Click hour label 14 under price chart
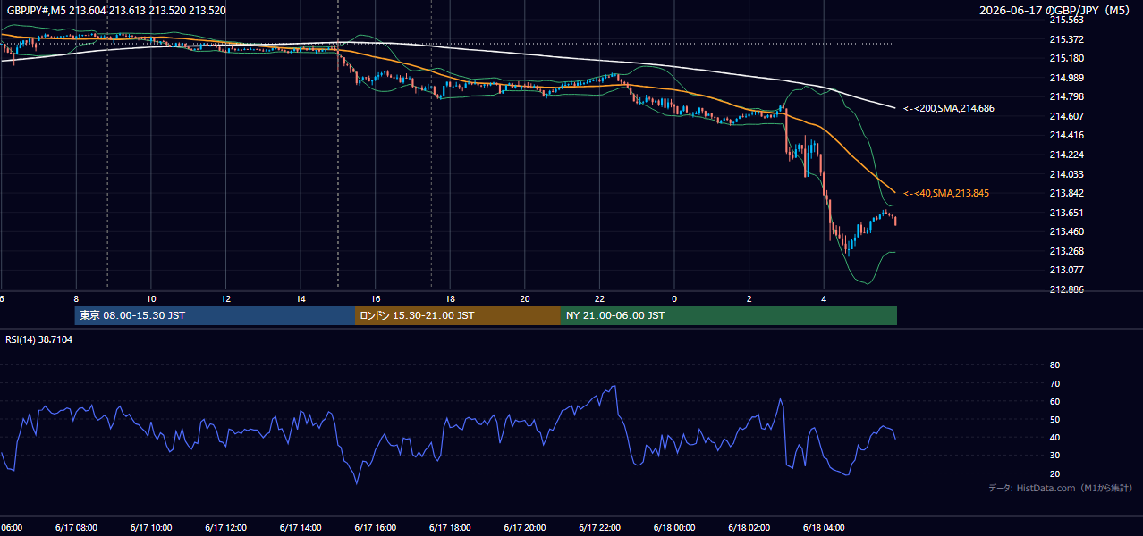Screen dimensions: 1143x536 (x=301, y=299)
